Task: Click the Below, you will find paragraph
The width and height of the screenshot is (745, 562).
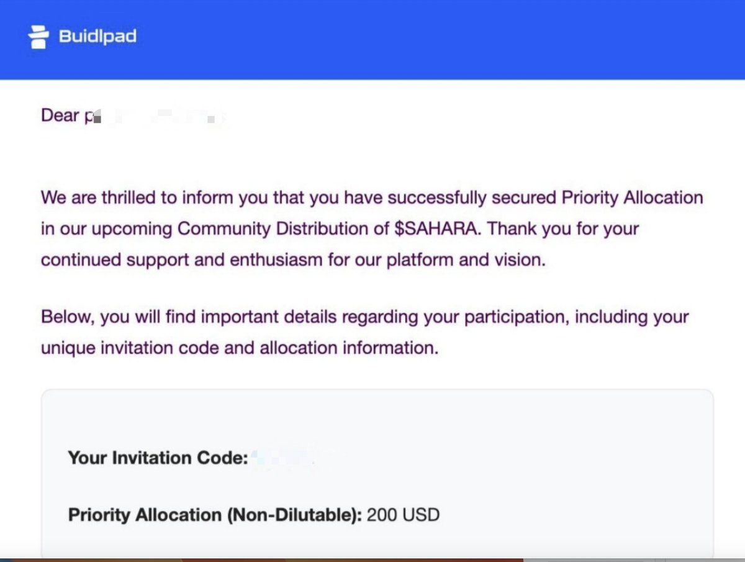Action: coord(365,332)
